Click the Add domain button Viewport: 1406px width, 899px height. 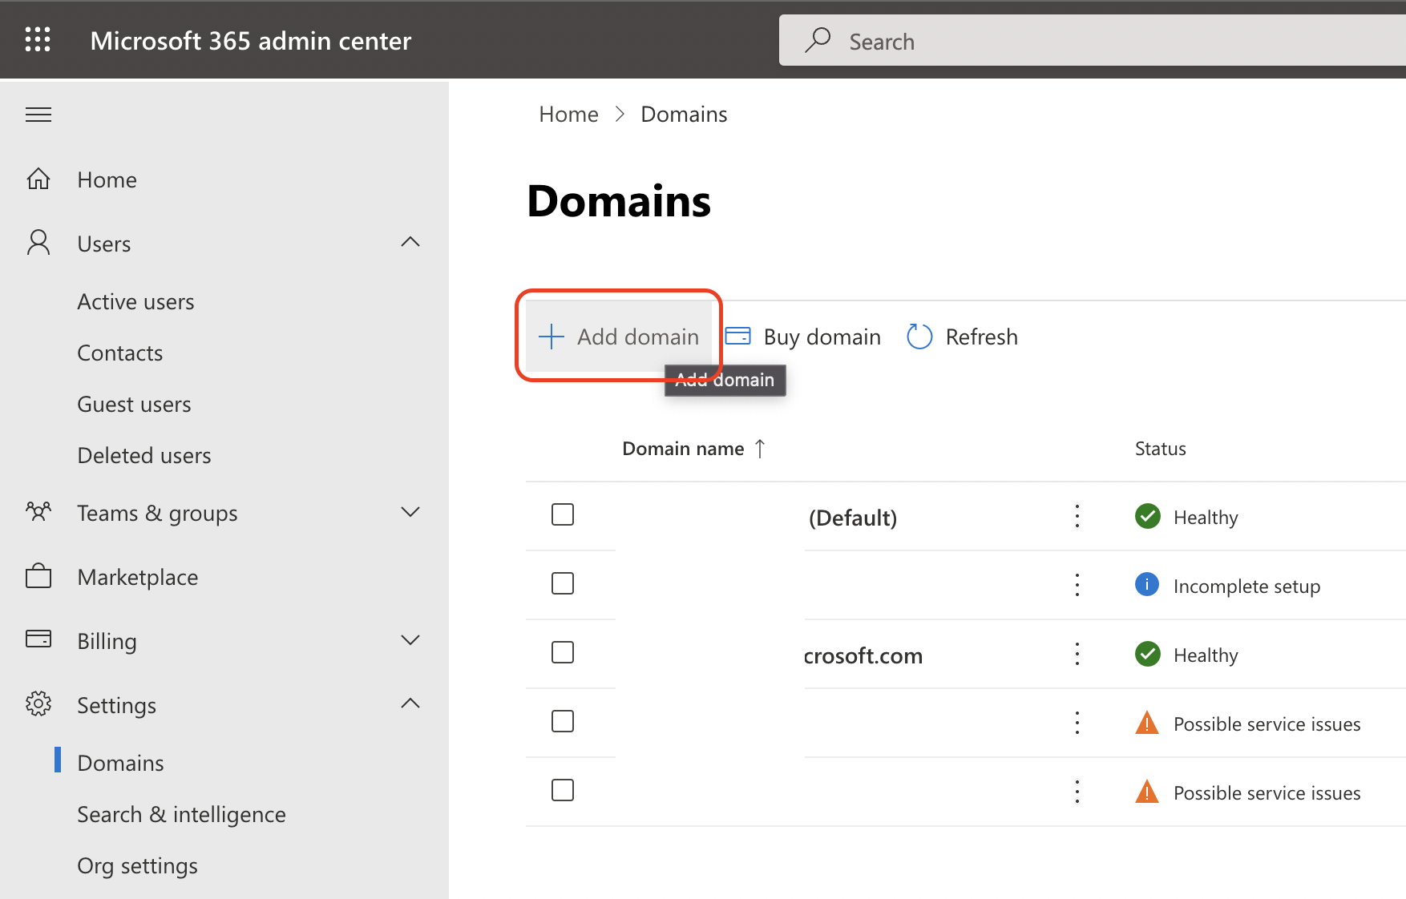(619, 337)
